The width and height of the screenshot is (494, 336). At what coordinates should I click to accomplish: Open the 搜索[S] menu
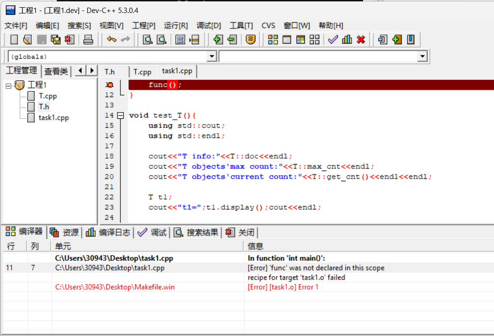click(79, 26)
